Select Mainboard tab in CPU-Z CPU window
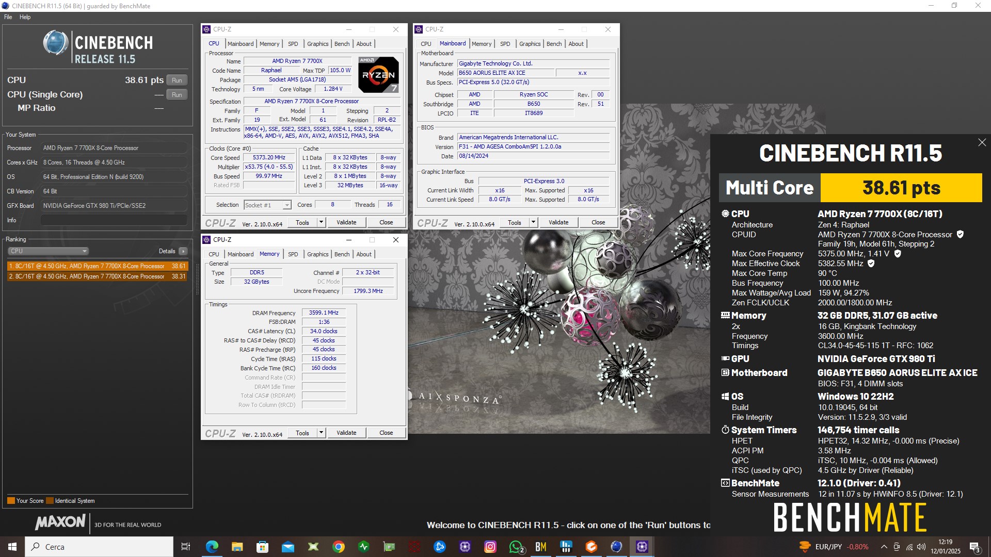 [x=241, y=44]
